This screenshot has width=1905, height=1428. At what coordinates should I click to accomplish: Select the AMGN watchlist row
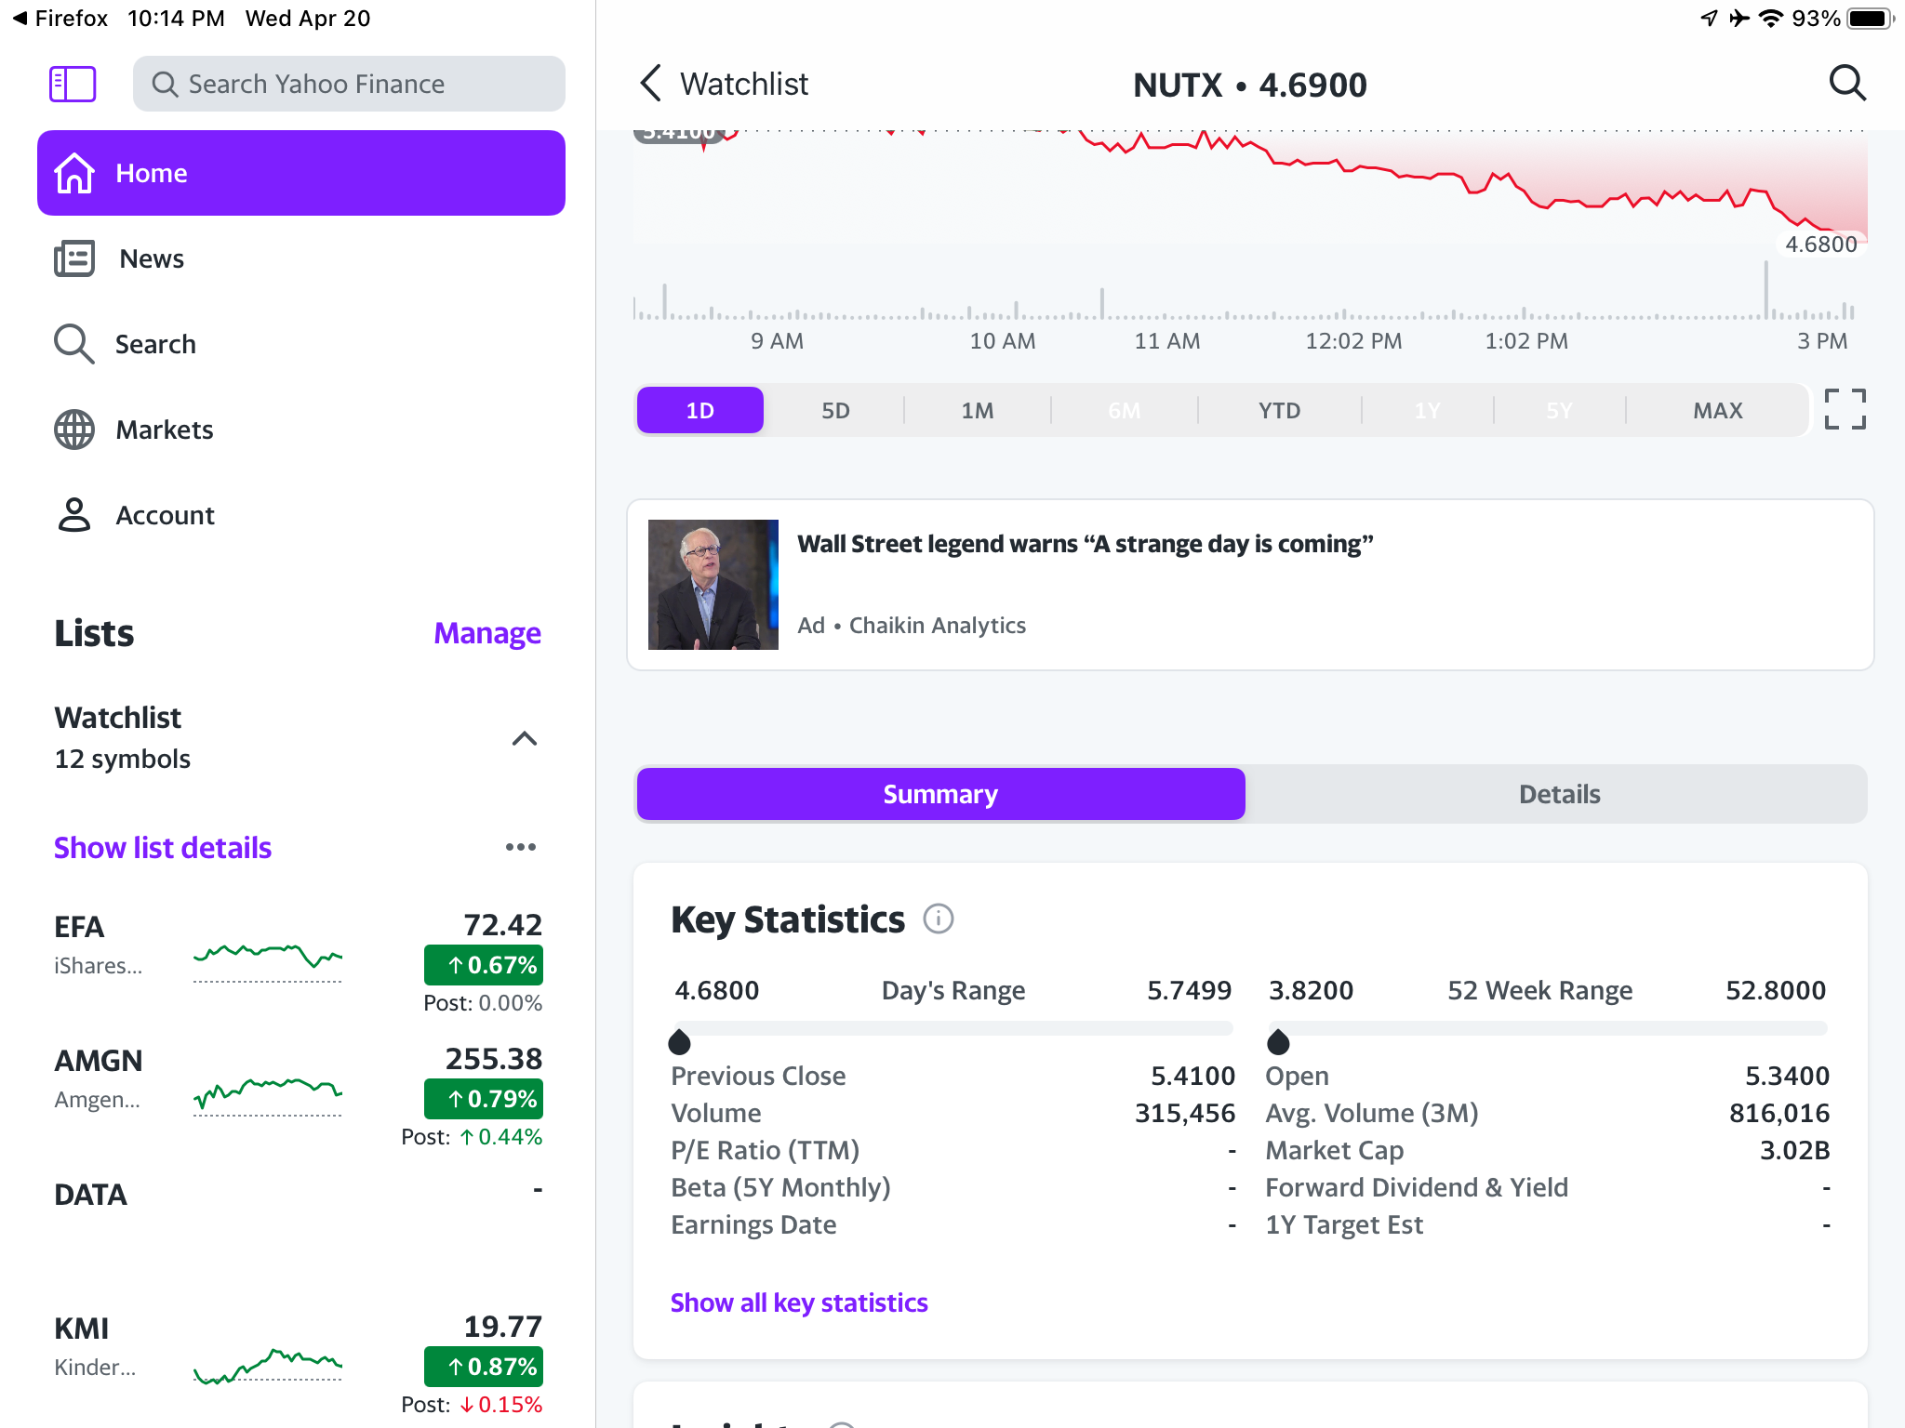(x=299, y=1095)
